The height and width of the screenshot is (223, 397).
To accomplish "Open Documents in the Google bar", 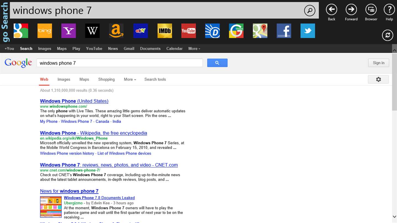I will pyautogui.click(x=150, y=48).
